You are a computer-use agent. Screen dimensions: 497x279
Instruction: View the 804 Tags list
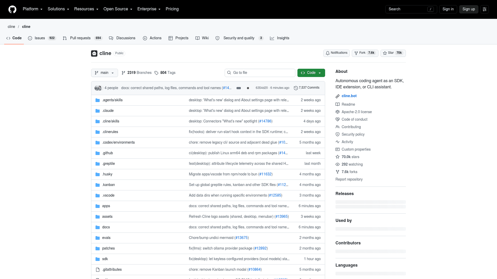click(x=165, y=73)
